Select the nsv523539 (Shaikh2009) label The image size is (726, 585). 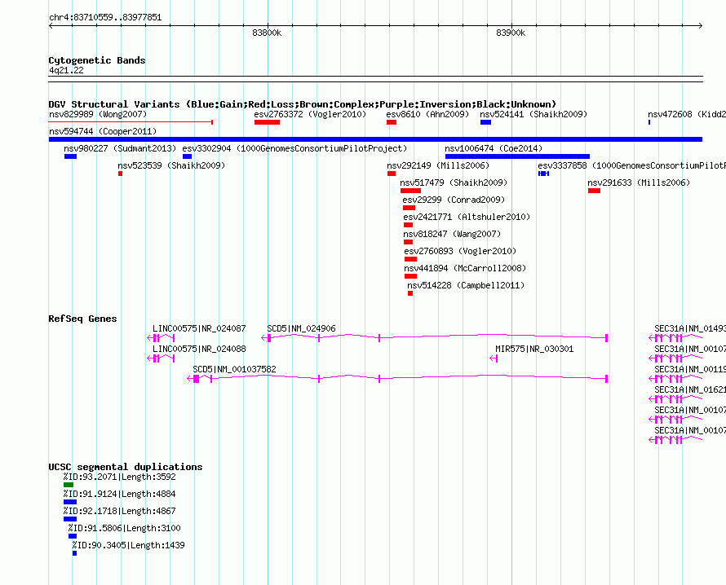(x=171, y=165)
